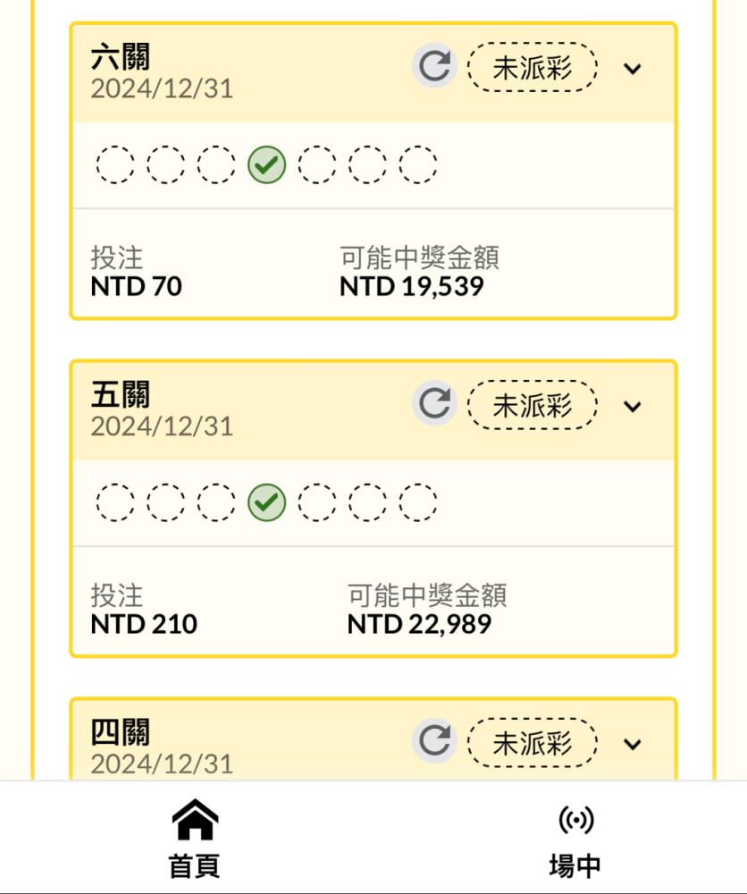Click 未派彩 badge on 六關 card
This screenshot has width=747, height=894.
click(533, 67)
